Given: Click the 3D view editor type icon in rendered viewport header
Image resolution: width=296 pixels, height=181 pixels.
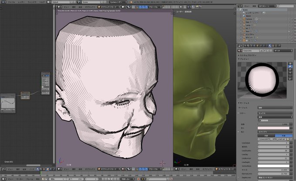Looking at the screenshot, I should (x=60, y=7).
